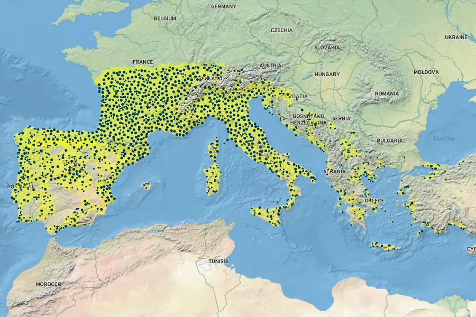Image resolution: width=476 pixels, height=317 pixels.
Task: Click the yellow range area on Sicily
Action: 267,214
